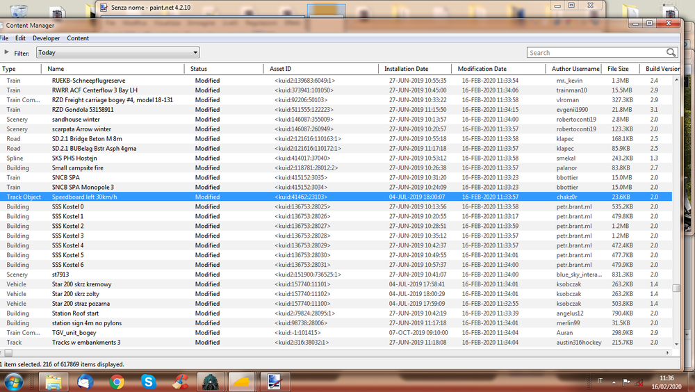Open the Edit menu

(20, 38)
